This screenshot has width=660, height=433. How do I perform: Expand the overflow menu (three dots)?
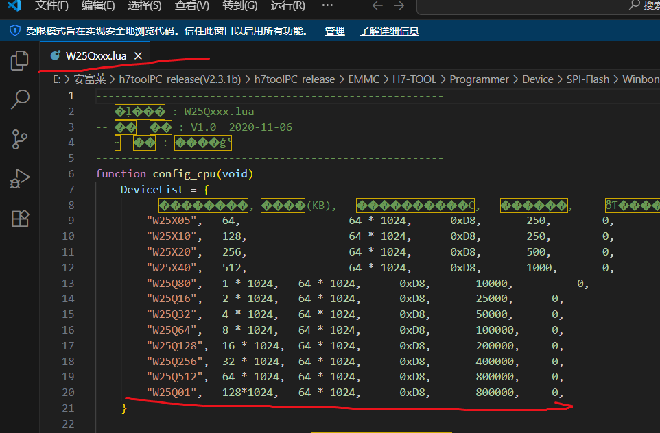tap(327, 5)
